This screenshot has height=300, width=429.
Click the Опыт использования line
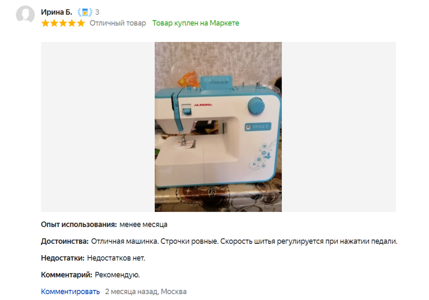coord(104,225)
